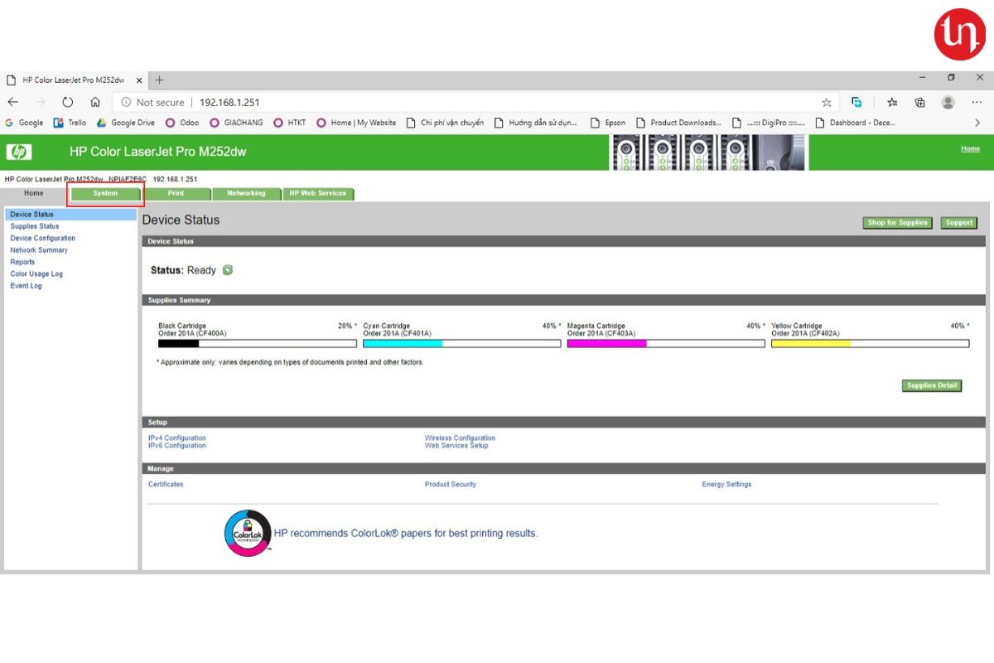
Task: Open the Trello bookmark
Action: [70, 123]
